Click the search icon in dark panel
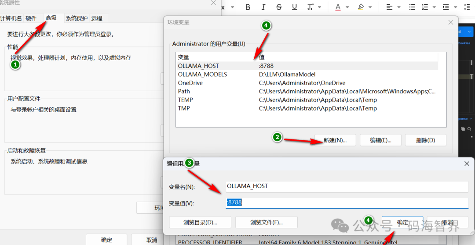The width and height of the screenshot is (475, 245). tap(469, 129)
